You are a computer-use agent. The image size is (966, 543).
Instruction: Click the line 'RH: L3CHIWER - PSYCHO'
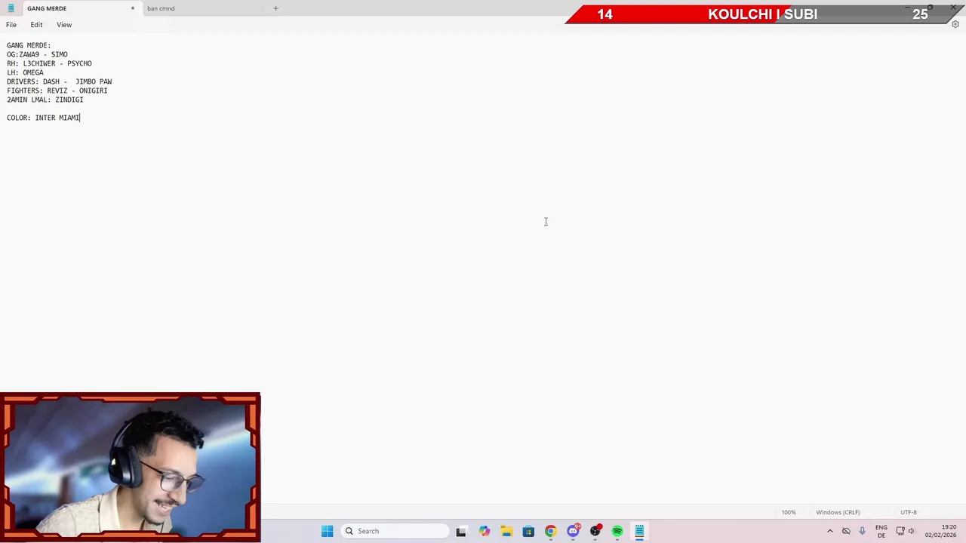point(49,63)
